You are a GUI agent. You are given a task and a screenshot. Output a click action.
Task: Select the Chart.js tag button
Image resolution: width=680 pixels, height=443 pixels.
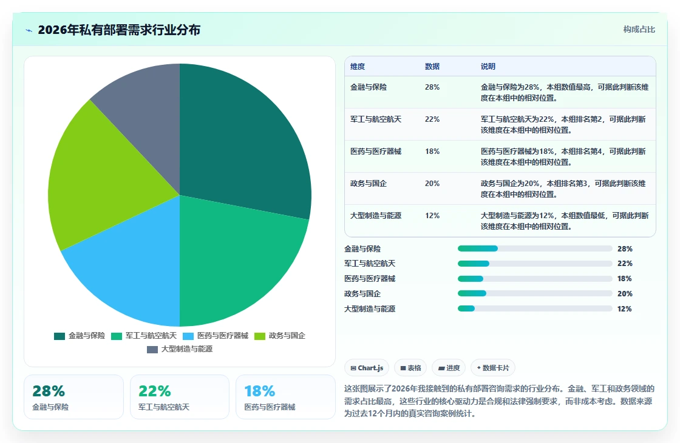pyautogui.click(x=367, y=368)
